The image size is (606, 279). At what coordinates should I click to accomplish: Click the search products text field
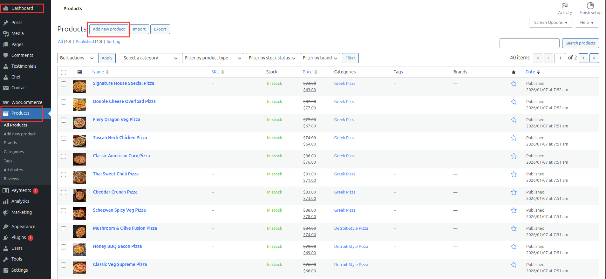click(529, 43)
